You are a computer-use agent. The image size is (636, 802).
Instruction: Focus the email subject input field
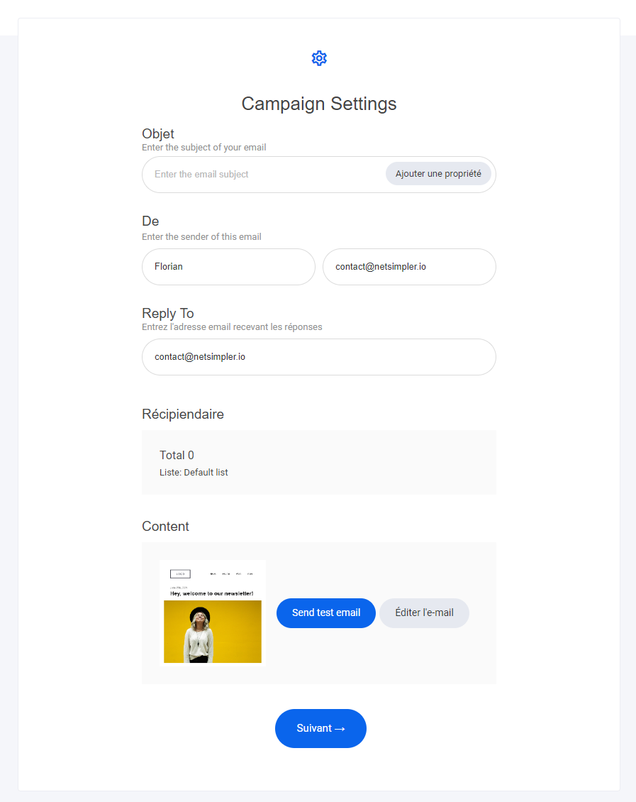click(262, 175)
